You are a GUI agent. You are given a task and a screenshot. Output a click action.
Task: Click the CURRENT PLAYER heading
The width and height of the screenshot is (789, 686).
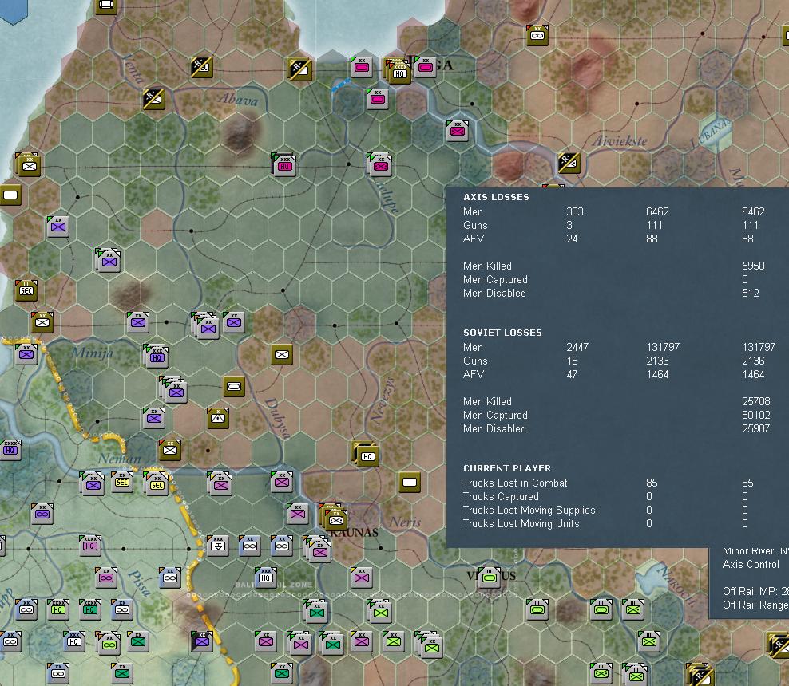click(x=507, y=468)
